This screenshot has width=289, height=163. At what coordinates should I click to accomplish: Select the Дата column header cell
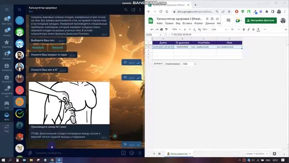[163, 43]
